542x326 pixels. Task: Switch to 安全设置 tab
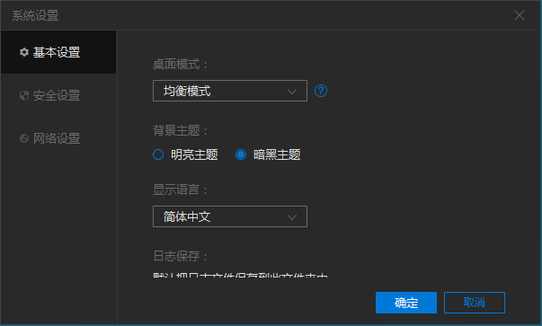point(58,95)
